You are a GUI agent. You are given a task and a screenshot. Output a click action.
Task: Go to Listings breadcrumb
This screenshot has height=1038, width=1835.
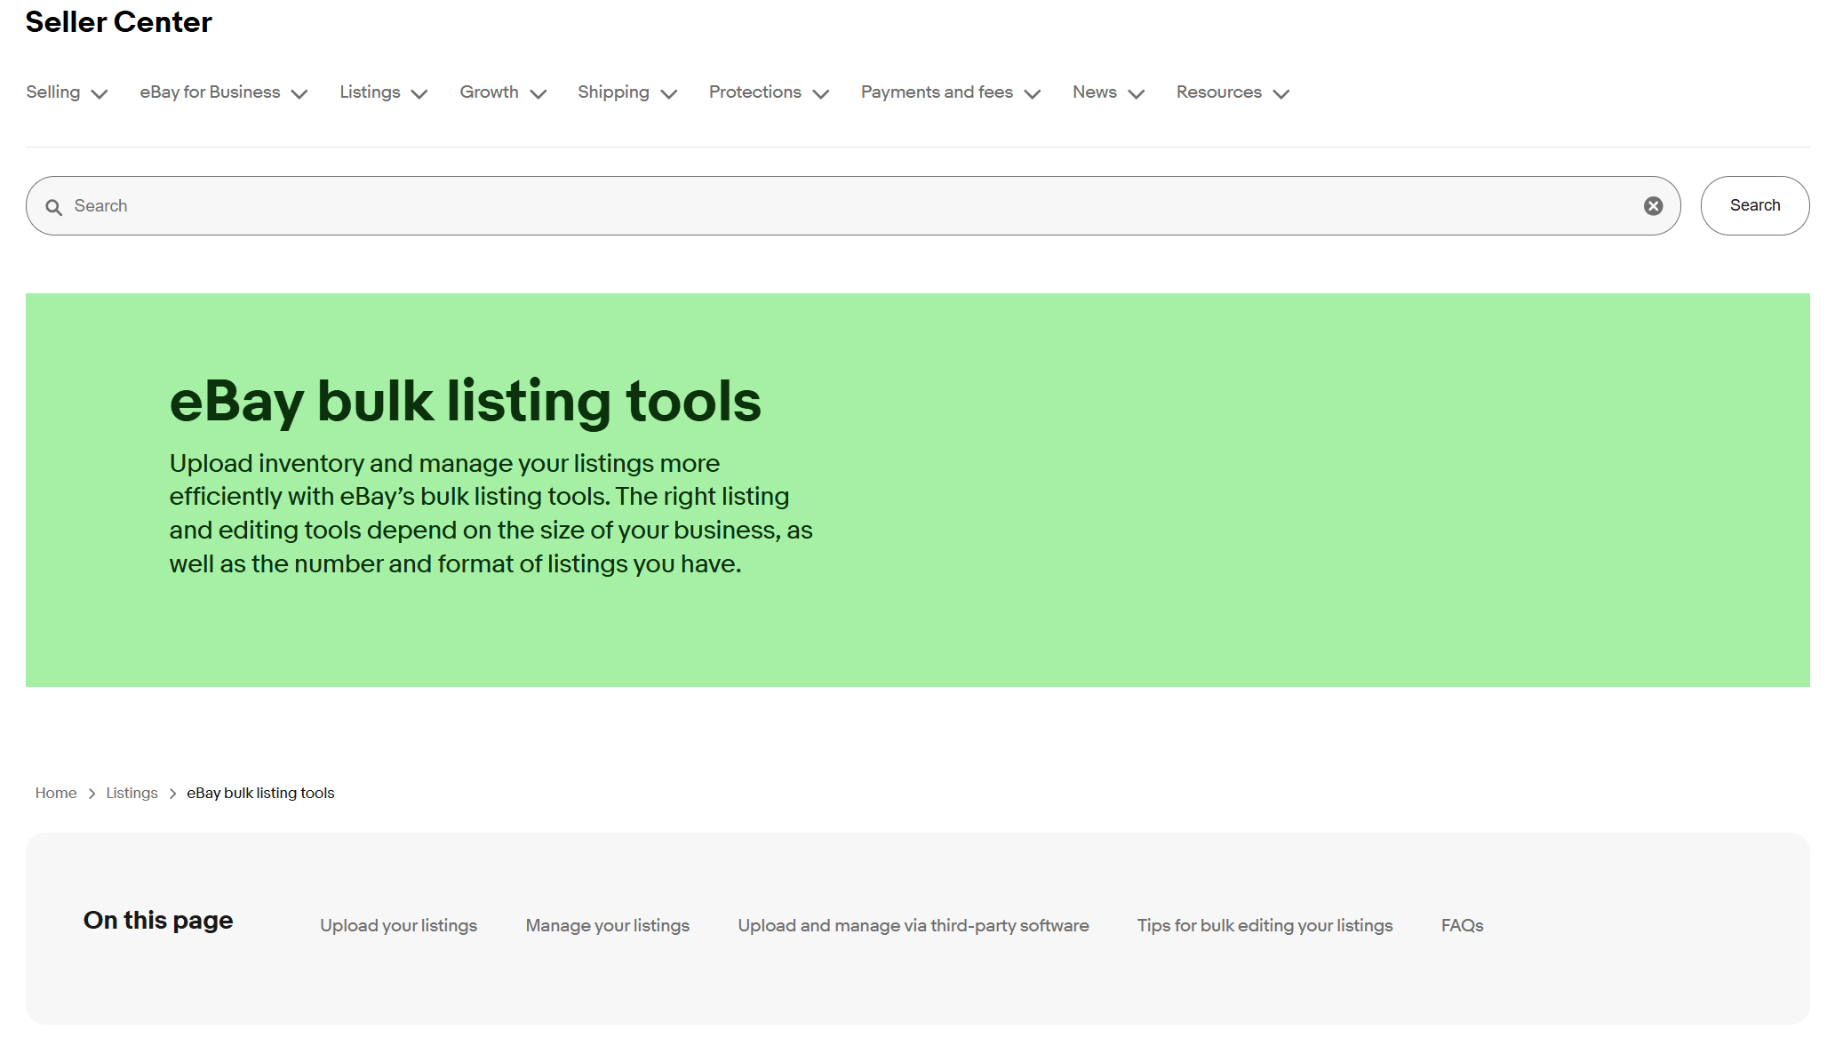(132, 793)
